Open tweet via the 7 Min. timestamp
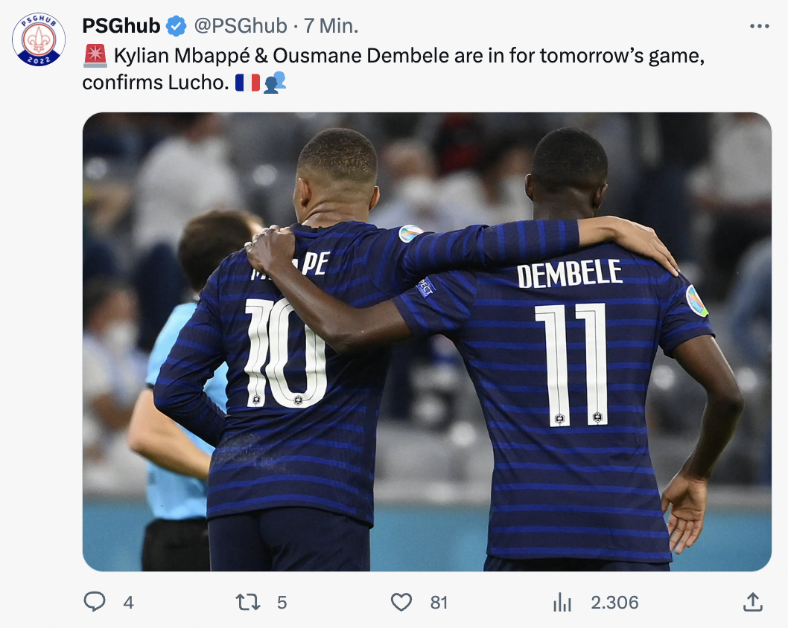 point(331,26)
